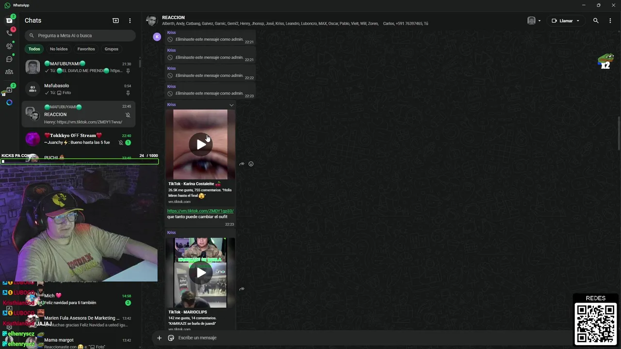Open the attach plus icon
This screenshot has height=349, width=621.
tap(159, 338)
